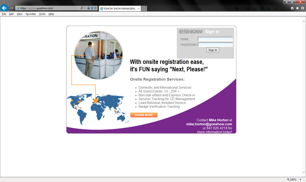306x182 pixels.
Task: Click the refresh page icon
Action: tap(95, 8)
